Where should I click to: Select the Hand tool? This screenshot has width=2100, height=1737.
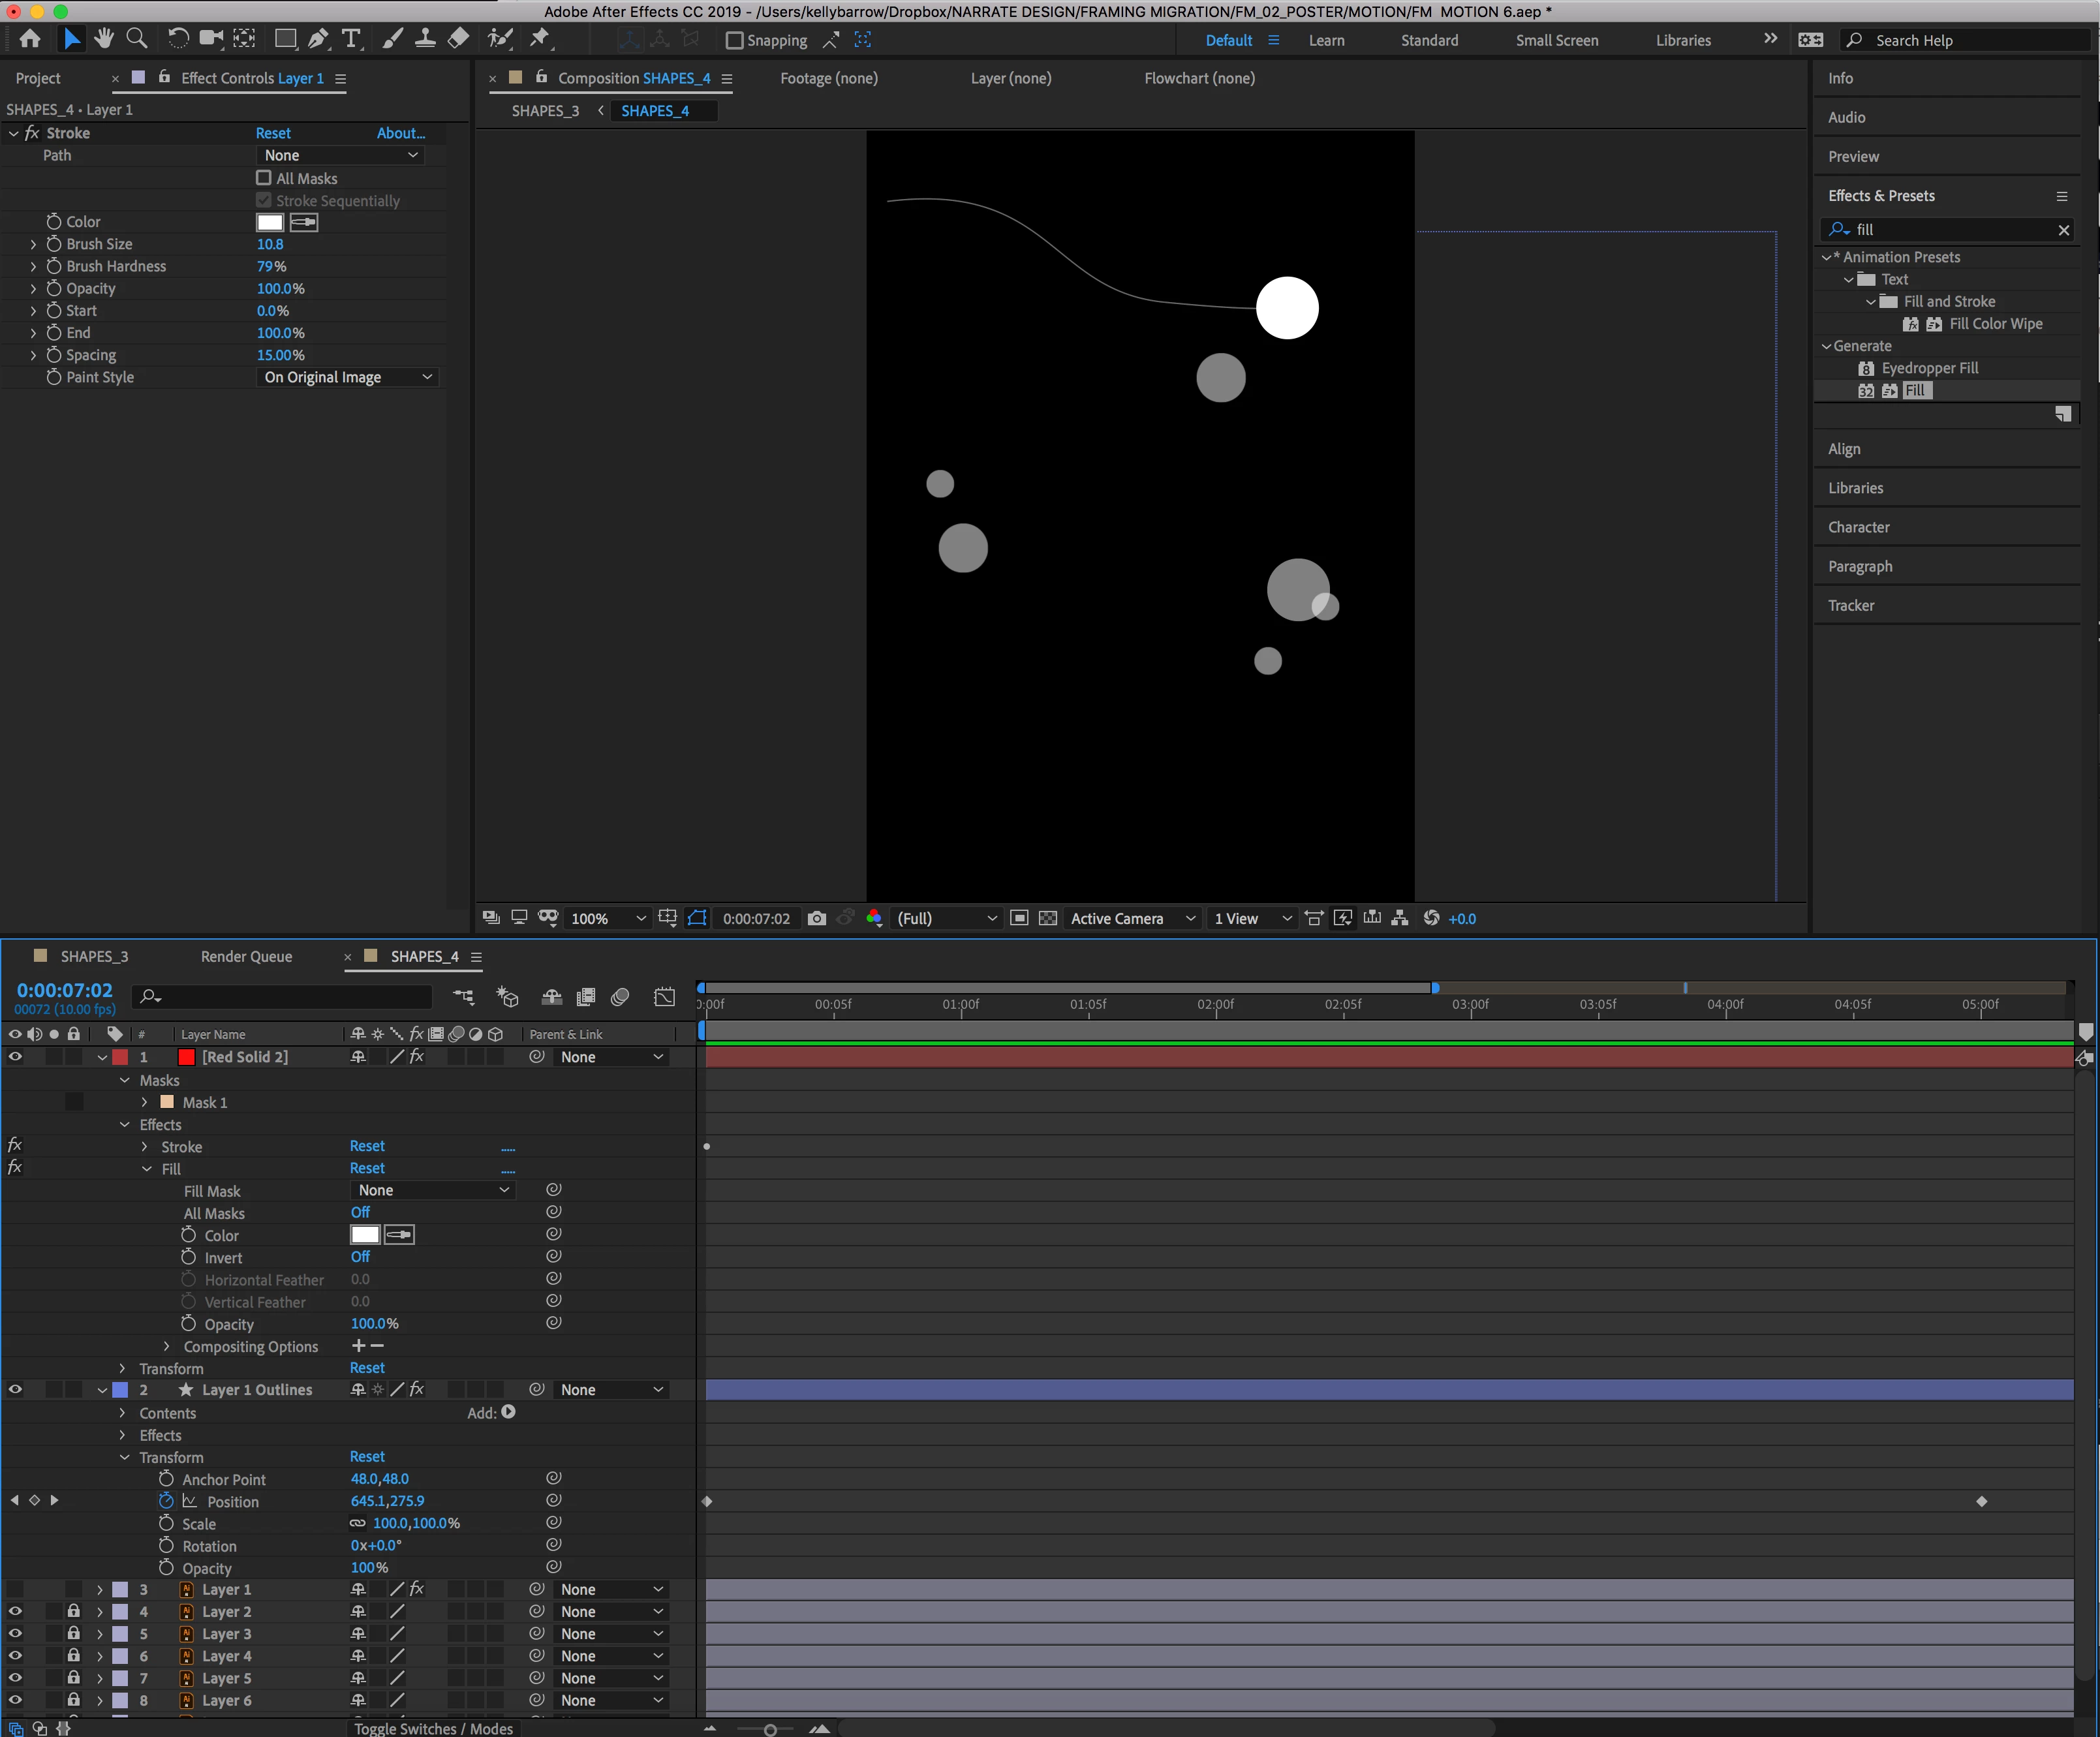click(x=104, y=39)
